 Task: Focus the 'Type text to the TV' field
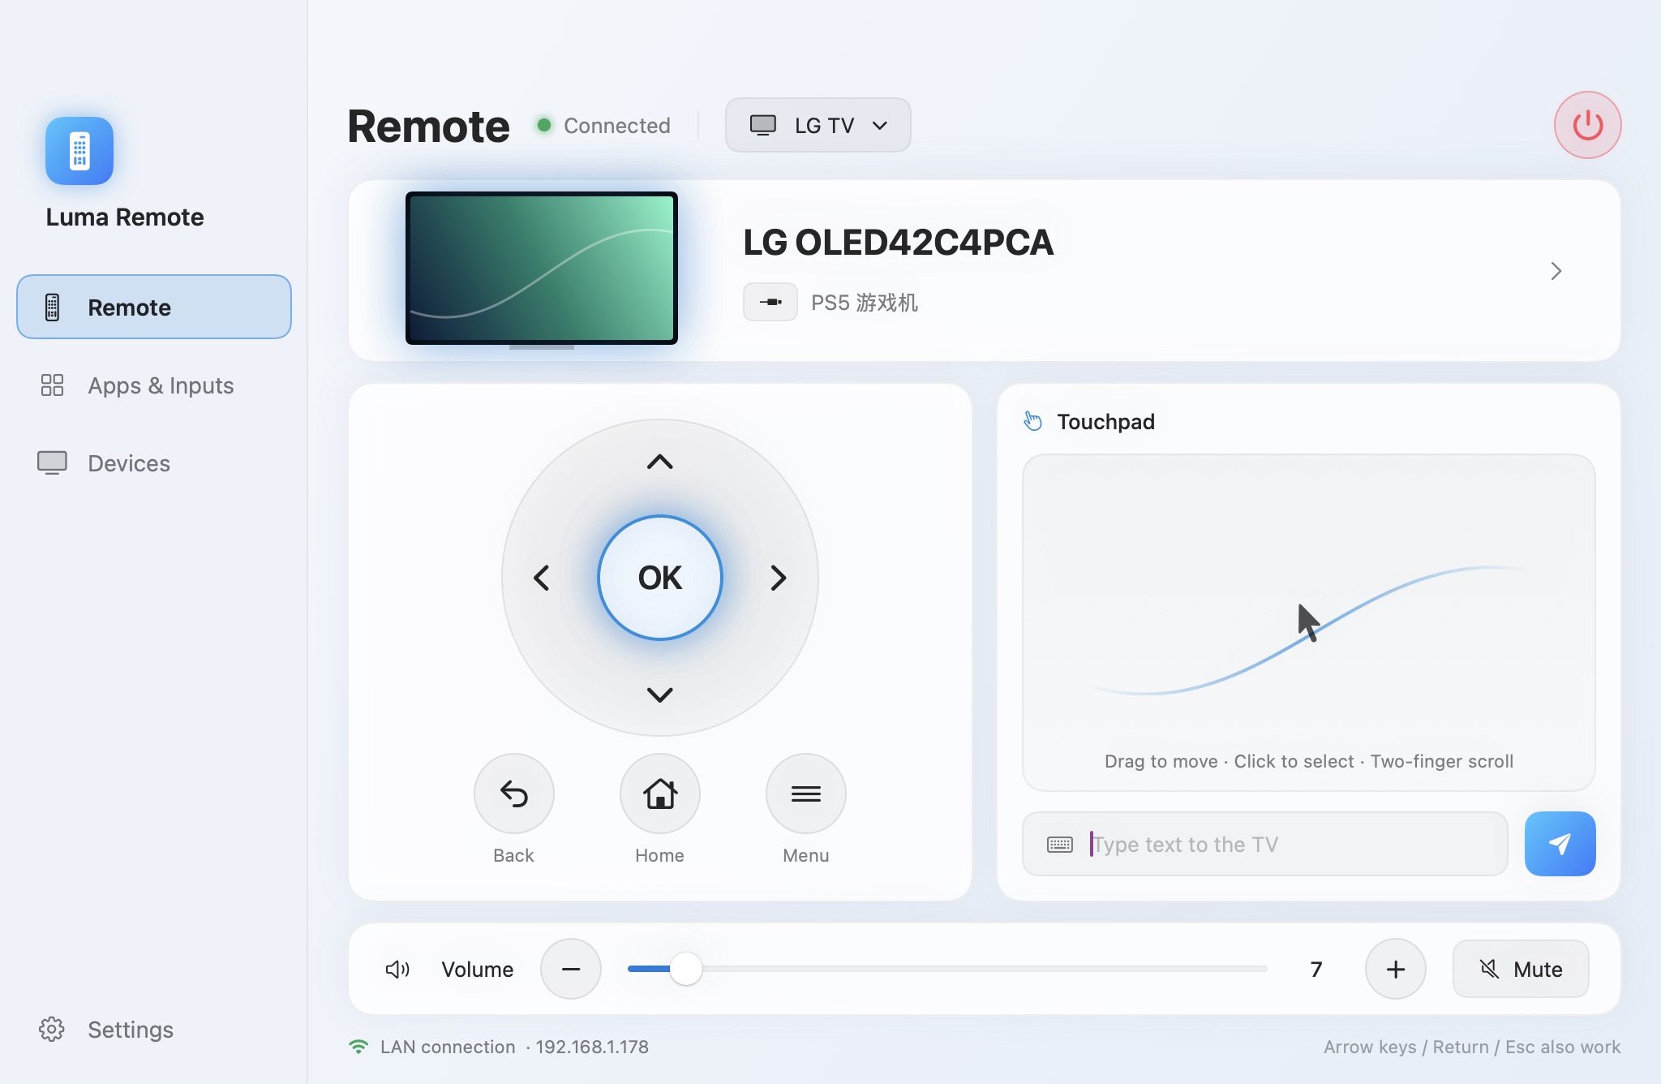click(x=1265, y=844)
